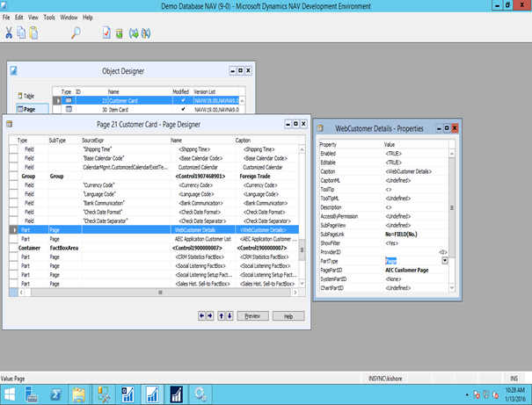Click the Copy toolbar icon

coord(21,33)
